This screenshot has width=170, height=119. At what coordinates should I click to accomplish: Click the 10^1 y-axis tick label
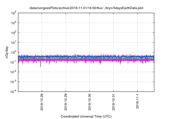pos(14,42)
